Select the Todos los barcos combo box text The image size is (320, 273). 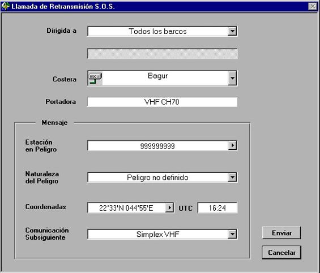[x=157, y=32]
